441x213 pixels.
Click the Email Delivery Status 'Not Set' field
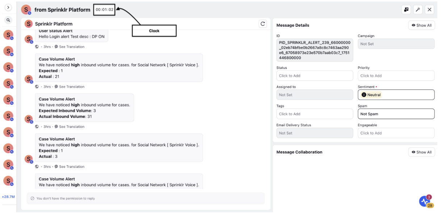point(315,133)
